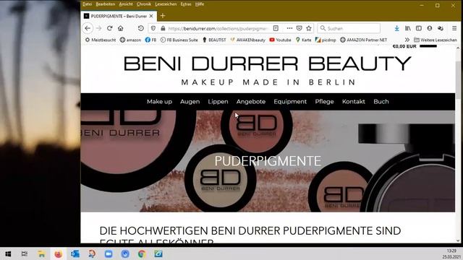The height and width of the screenshot is (260, 463).
Task: Open the Kontakt navigation item
Action: point(354,102)
